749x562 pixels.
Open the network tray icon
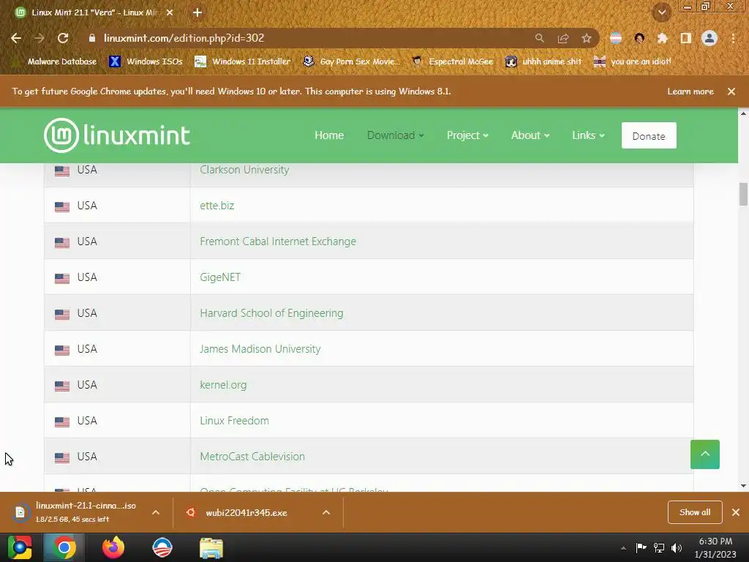[x=659, y=547]
